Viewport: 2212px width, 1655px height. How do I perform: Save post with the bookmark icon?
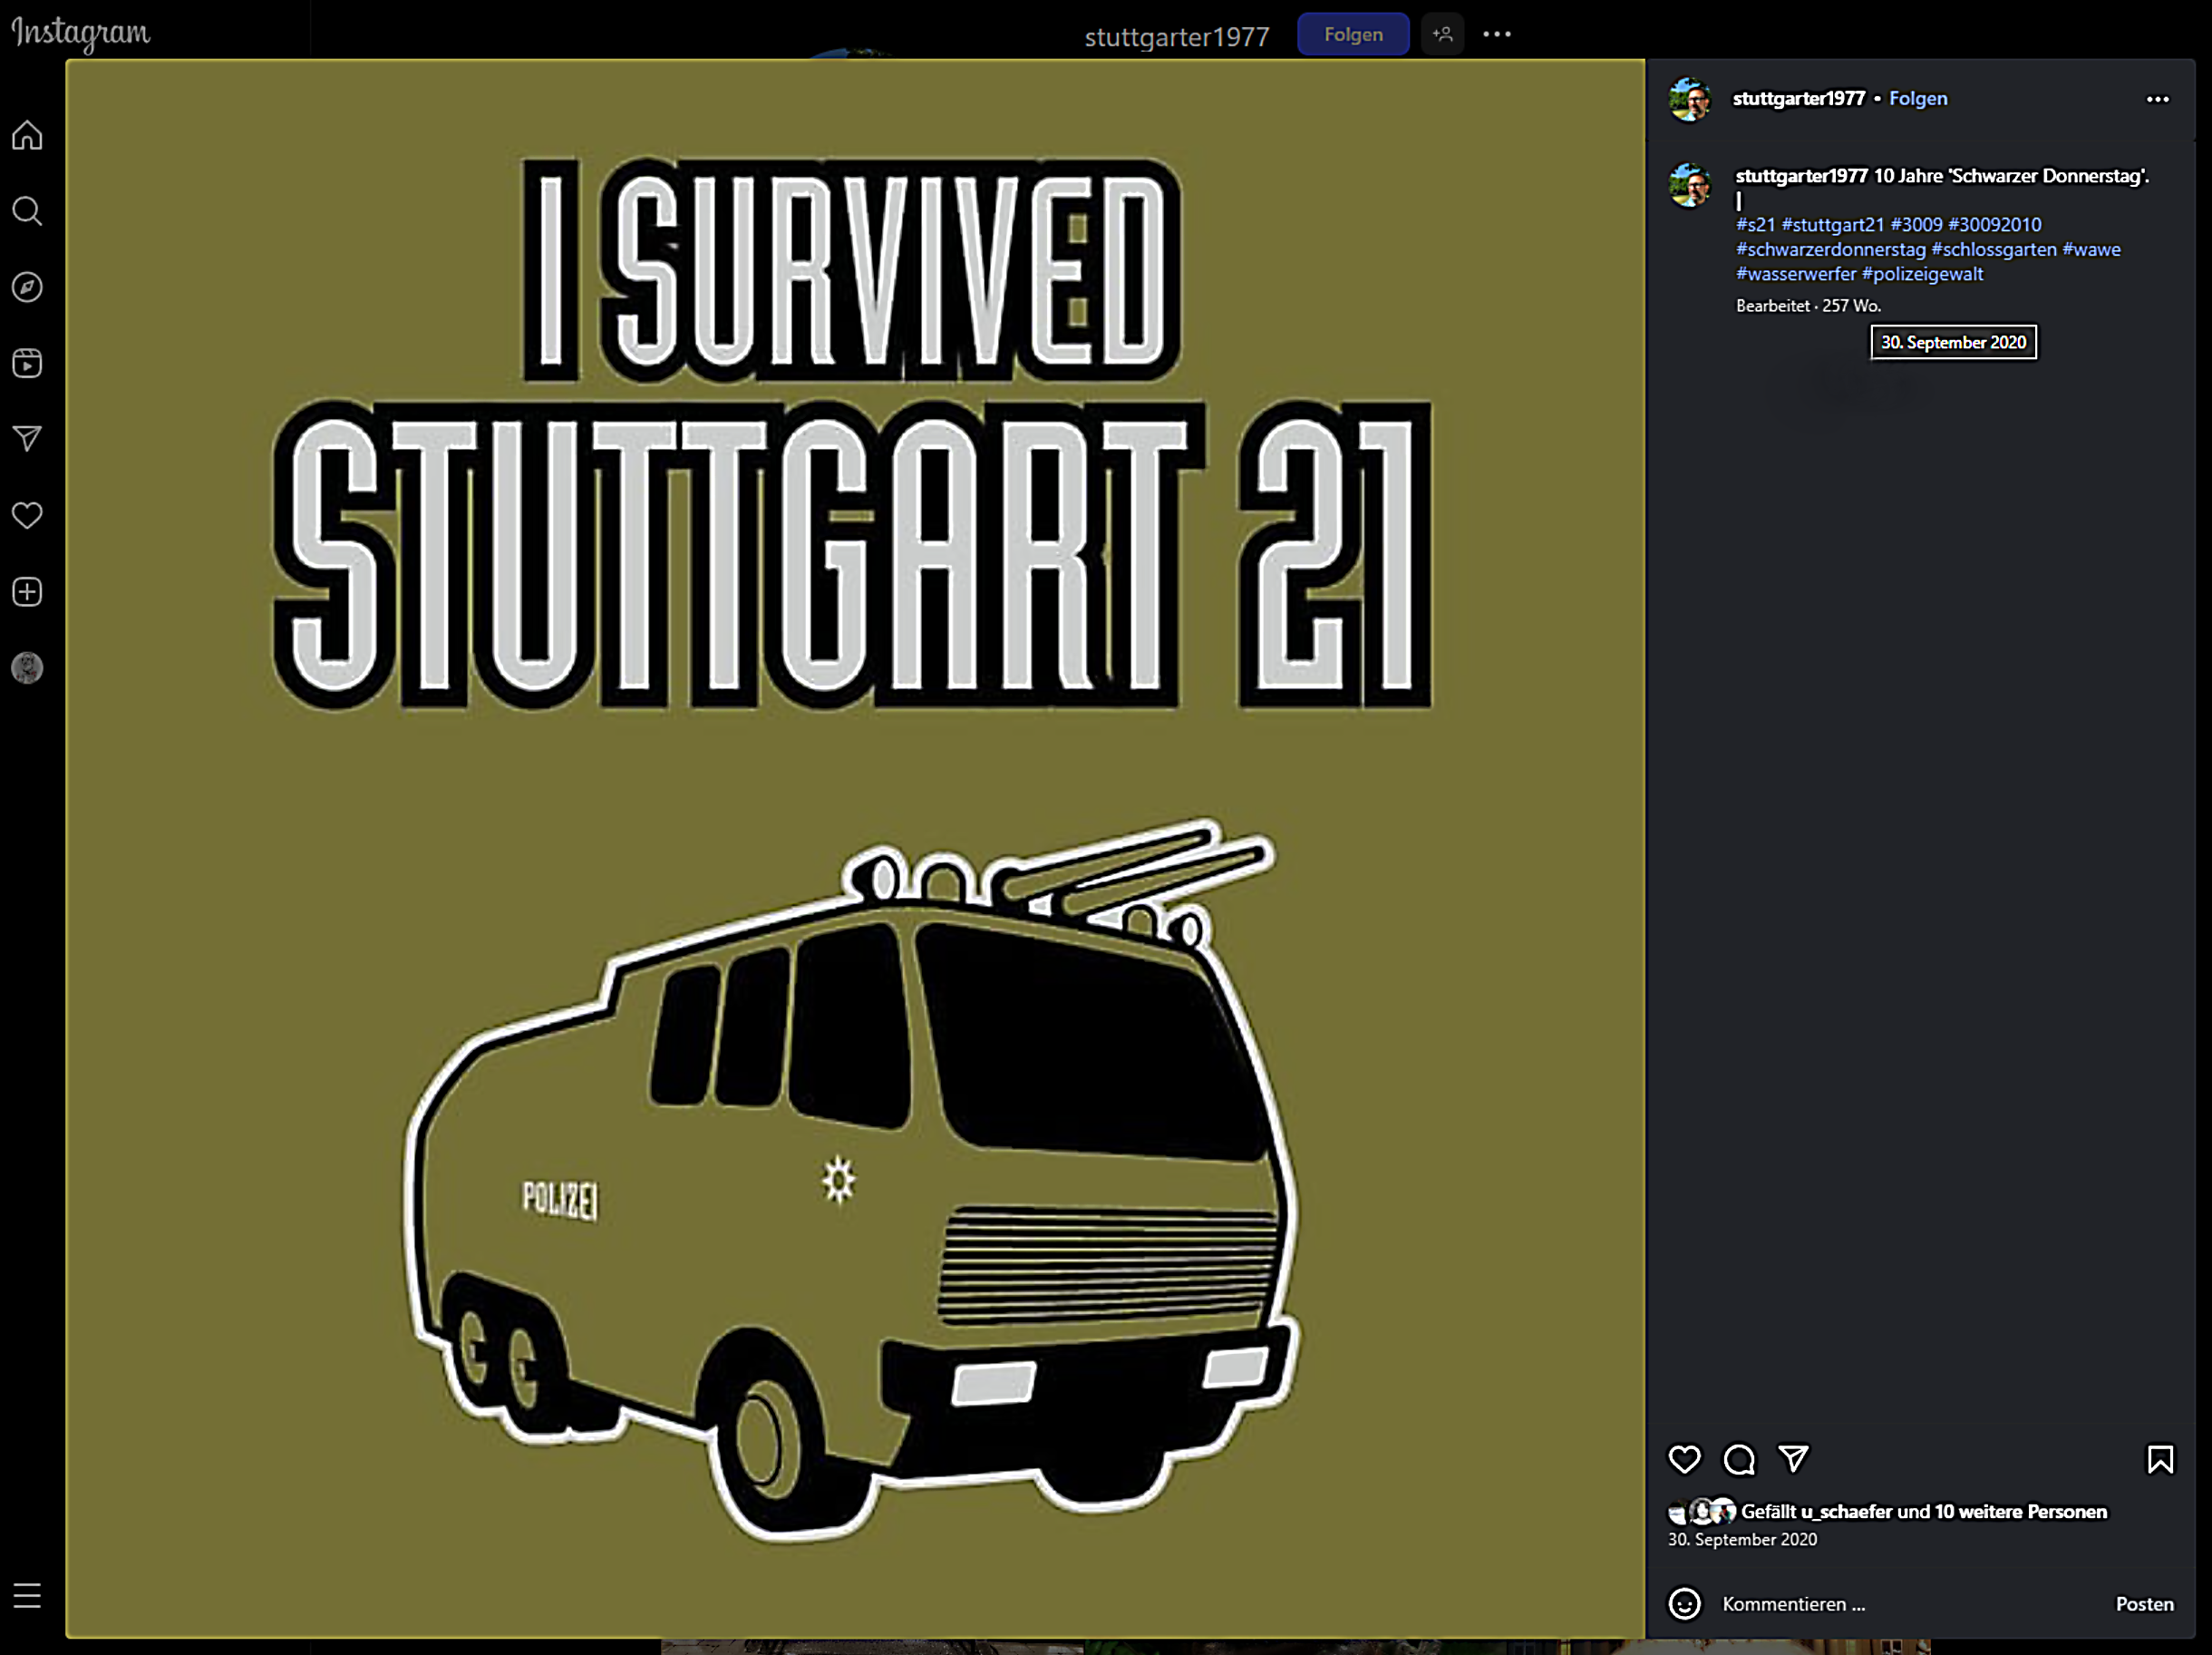click(2160, 1459)
